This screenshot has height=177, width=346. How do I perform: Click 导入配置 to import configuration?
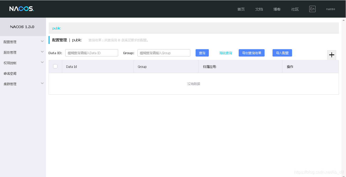pos(282,53)
